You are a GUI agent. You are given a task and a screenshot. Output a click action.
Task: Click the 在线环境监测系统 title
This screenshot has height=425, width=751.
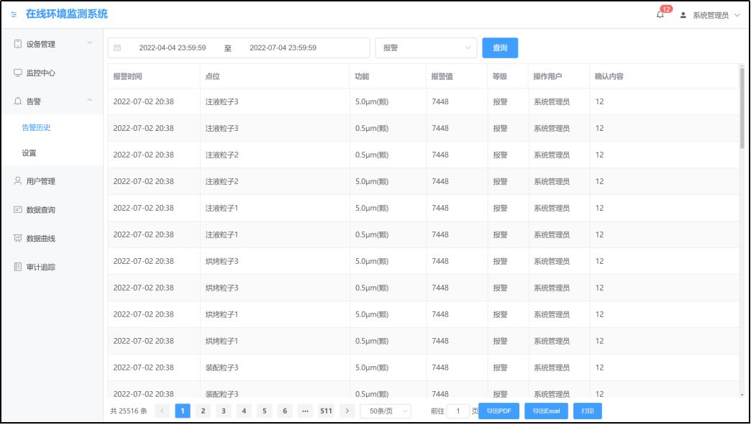click(67, 14)
